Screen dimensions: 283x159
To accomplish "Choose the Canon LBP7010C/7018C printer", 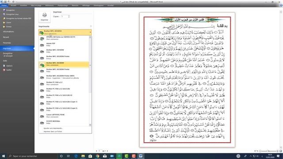I will point(64,116).
